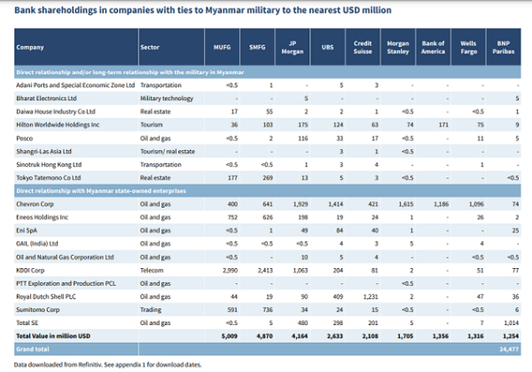The image size is (532, 372).
Task: Select the Military technology sector cell
Action: pos(167,99)
